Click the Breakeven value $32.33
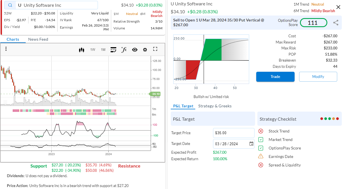Screen dimensions: 342x189 click(x=332, y=60)
